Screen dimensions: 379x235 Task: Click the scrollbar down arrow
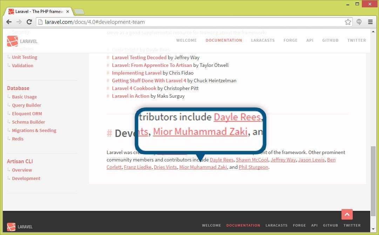(373, 229)
